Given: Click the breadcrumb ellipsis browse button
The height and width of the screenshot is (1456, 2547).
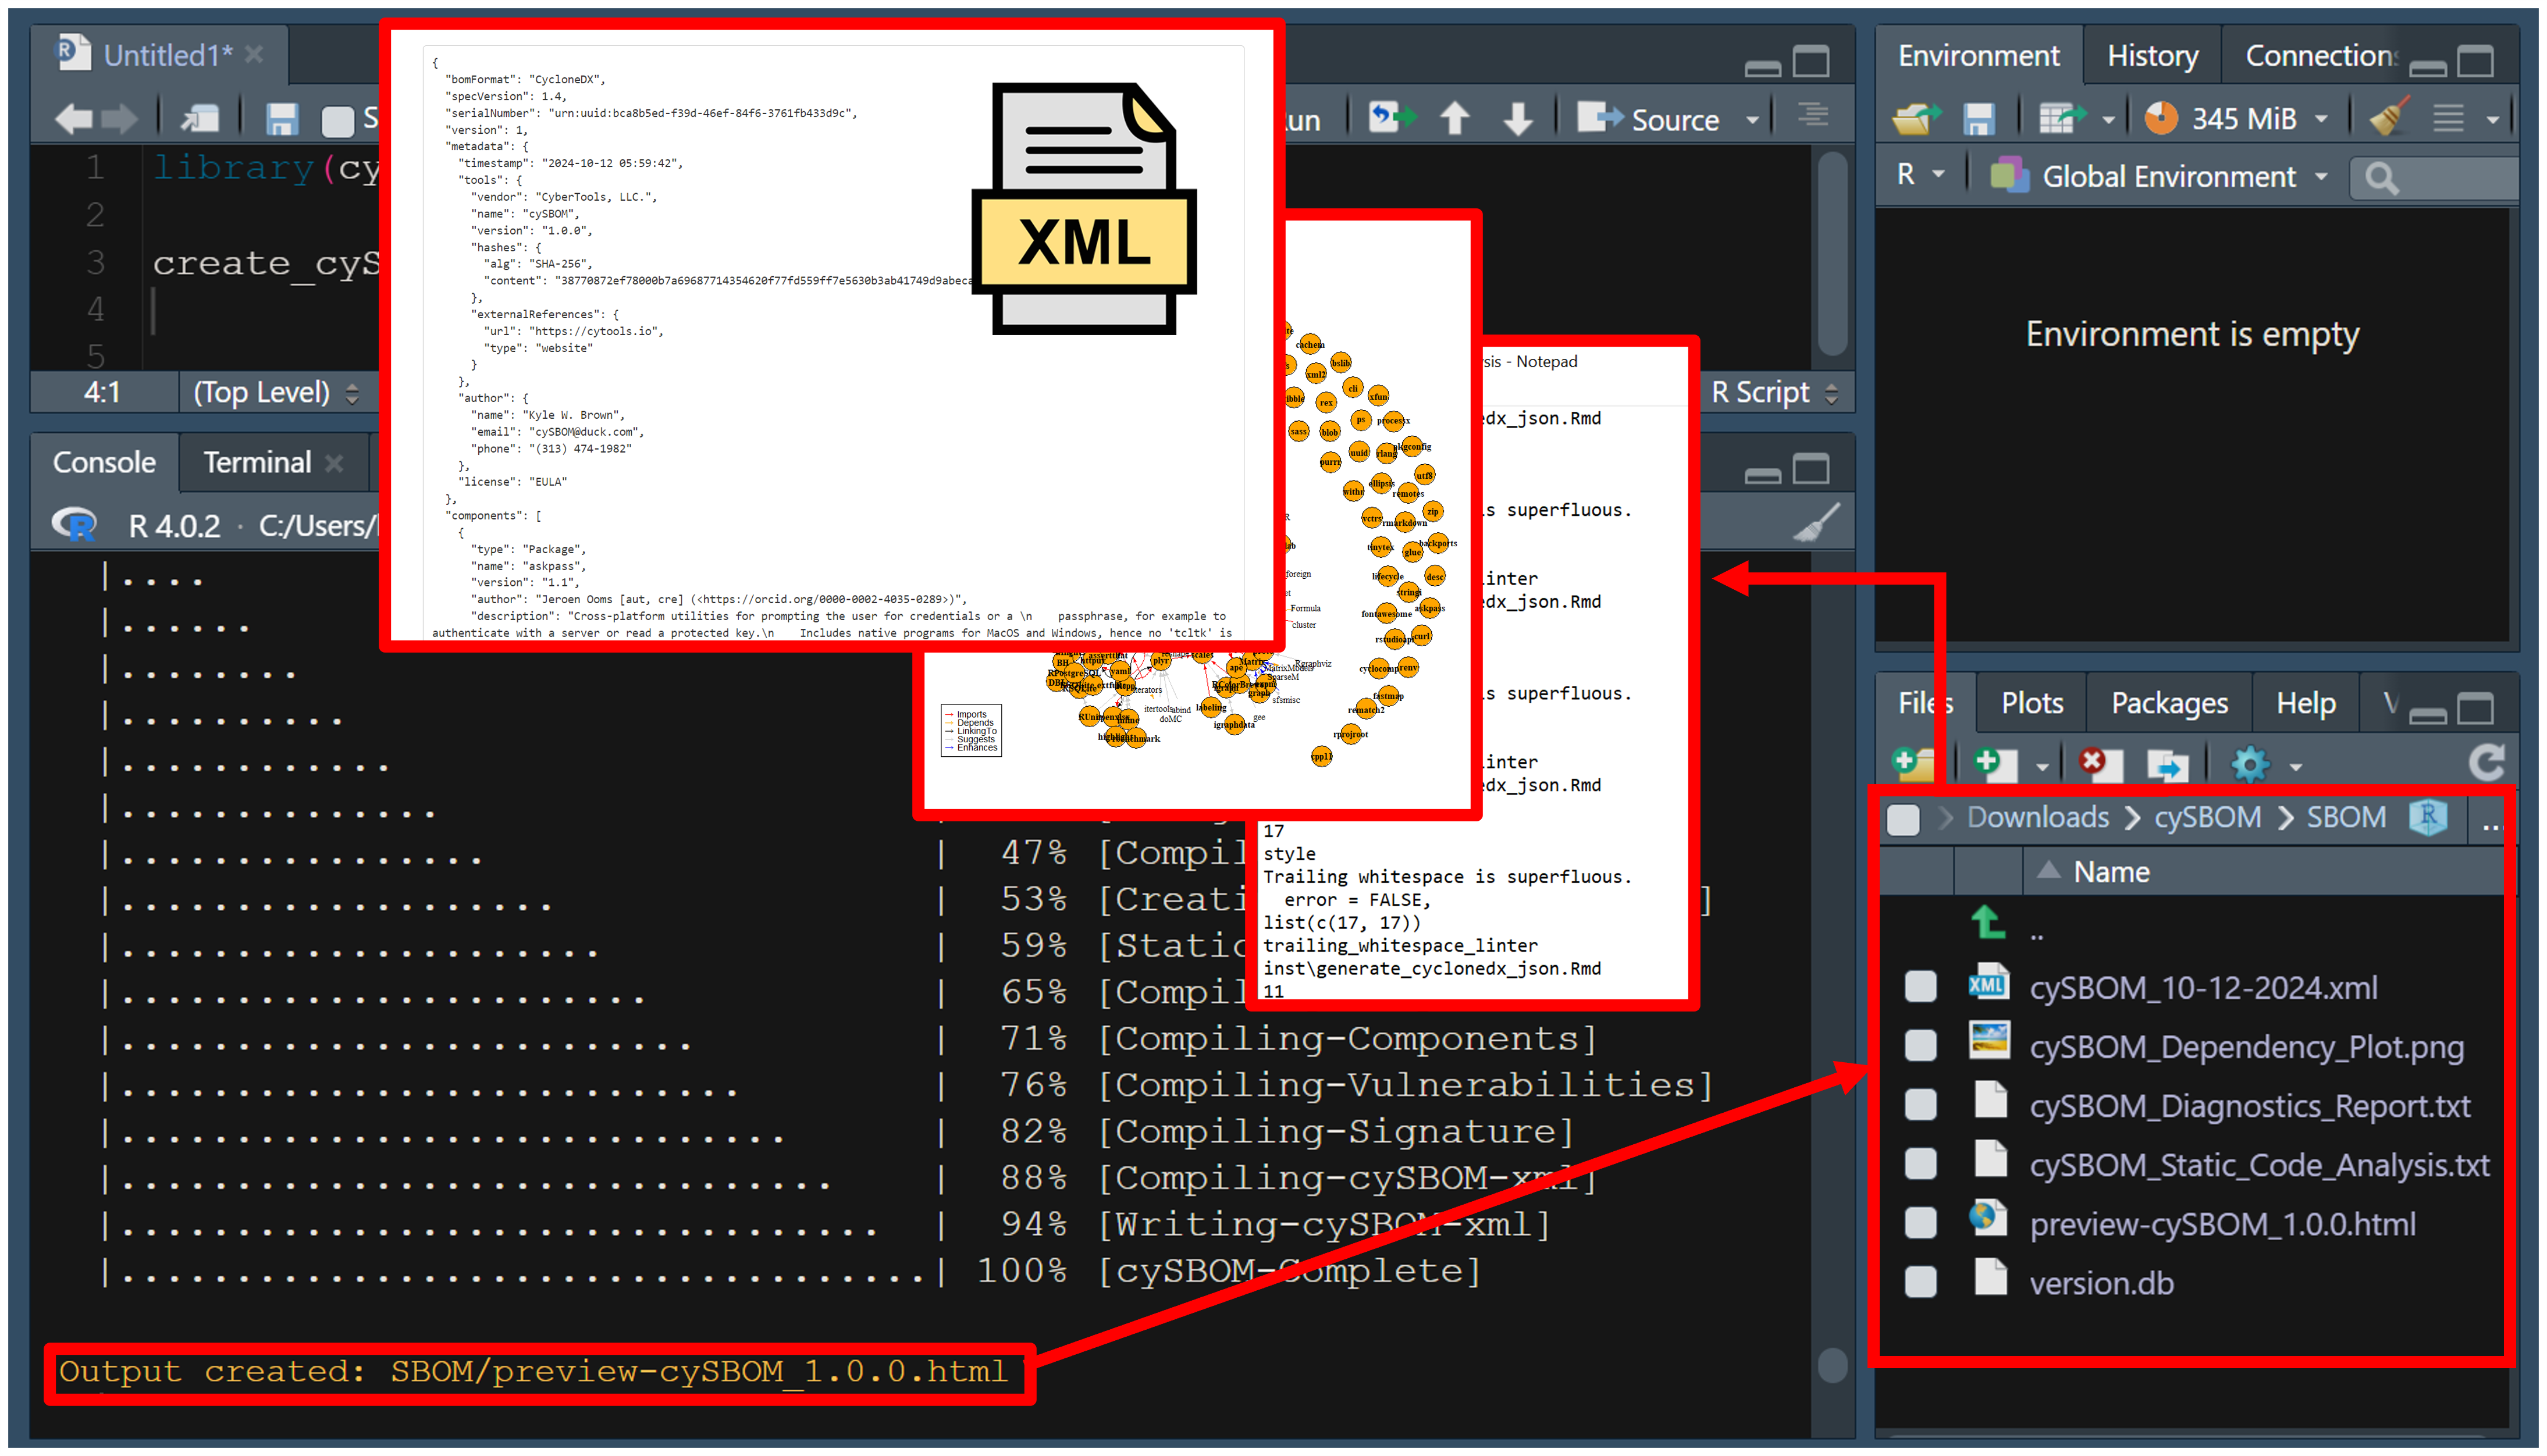Looking at the screenshot, I should [2490, 820].
